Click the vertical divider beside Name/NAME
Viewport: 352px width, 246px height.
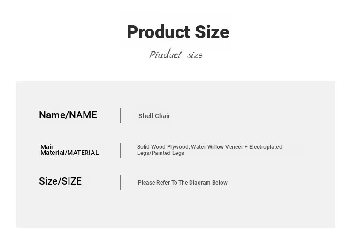pos(121,115)
